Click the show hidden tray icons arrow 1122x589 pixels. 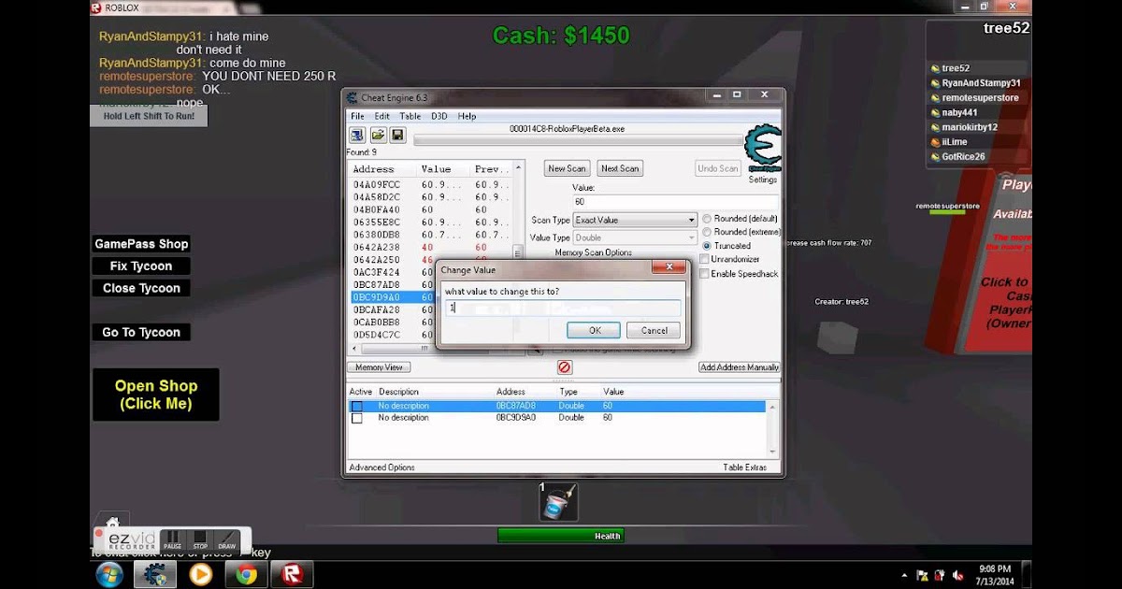(903, 575)
